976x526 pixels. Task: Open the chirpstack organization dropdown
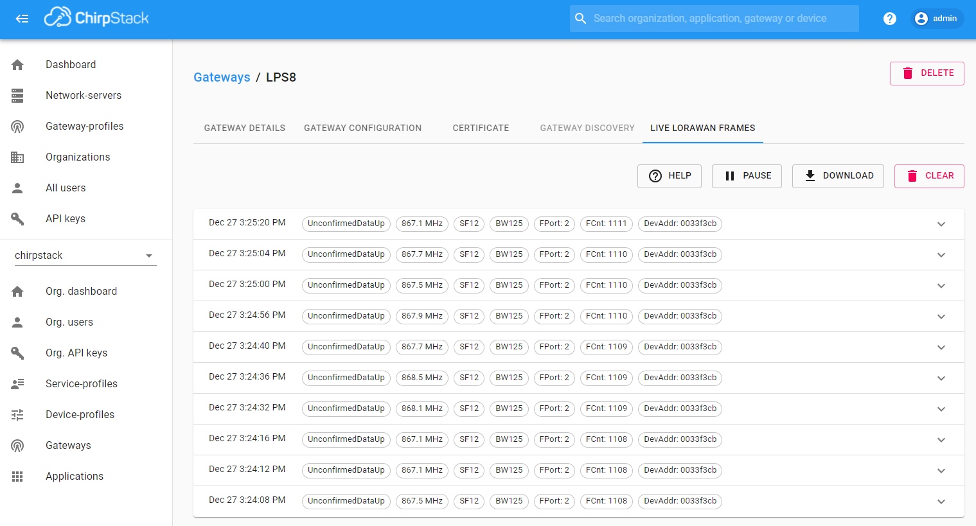85,256
